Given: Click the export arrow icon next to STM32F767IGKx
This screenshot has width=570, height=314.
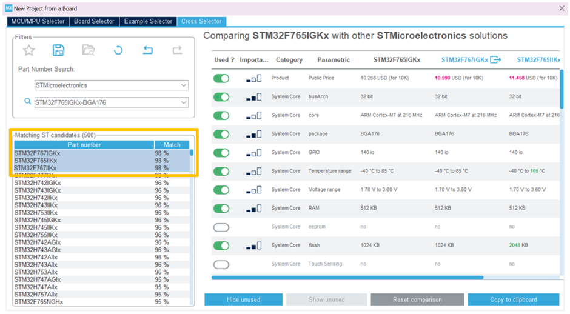Looking at the screenshot, I should [495, 59].
